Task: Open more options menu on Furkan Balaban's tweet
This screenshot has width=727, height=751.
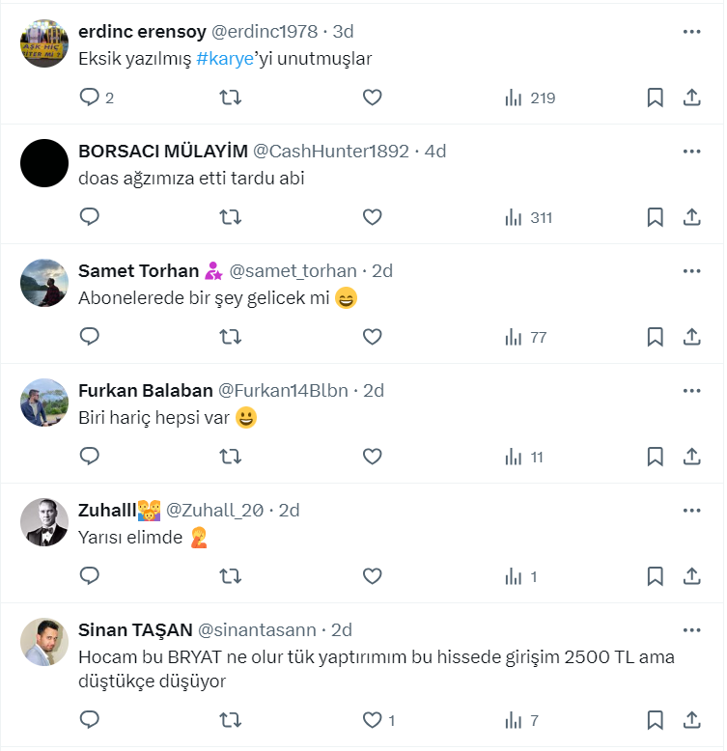Action: coord(691,391)
